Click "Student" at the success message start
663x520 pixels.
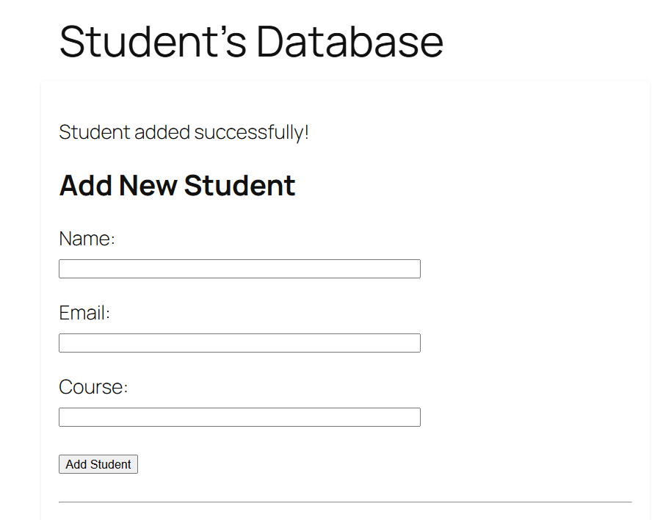point(95,133)
